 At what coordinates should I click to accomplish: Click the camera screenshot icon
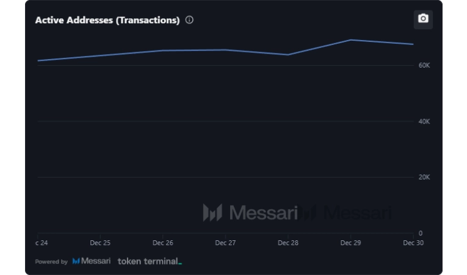[x=423, y=19]
